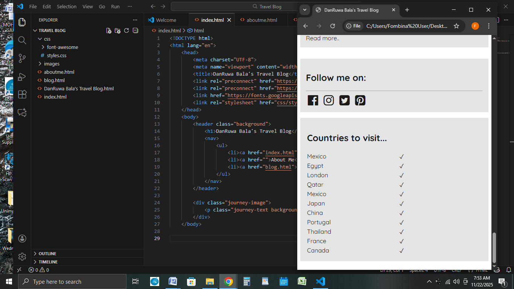
Task: Switch to the aboutme.html tab
Action: pyautogui.click(x=262, y=20)
